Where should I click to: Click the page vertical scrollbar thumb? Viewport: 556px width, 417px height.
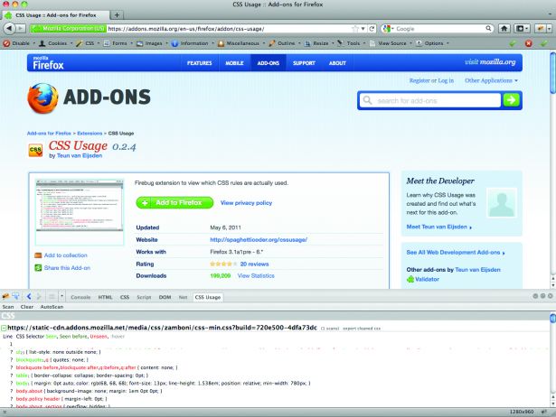[552, 73]
